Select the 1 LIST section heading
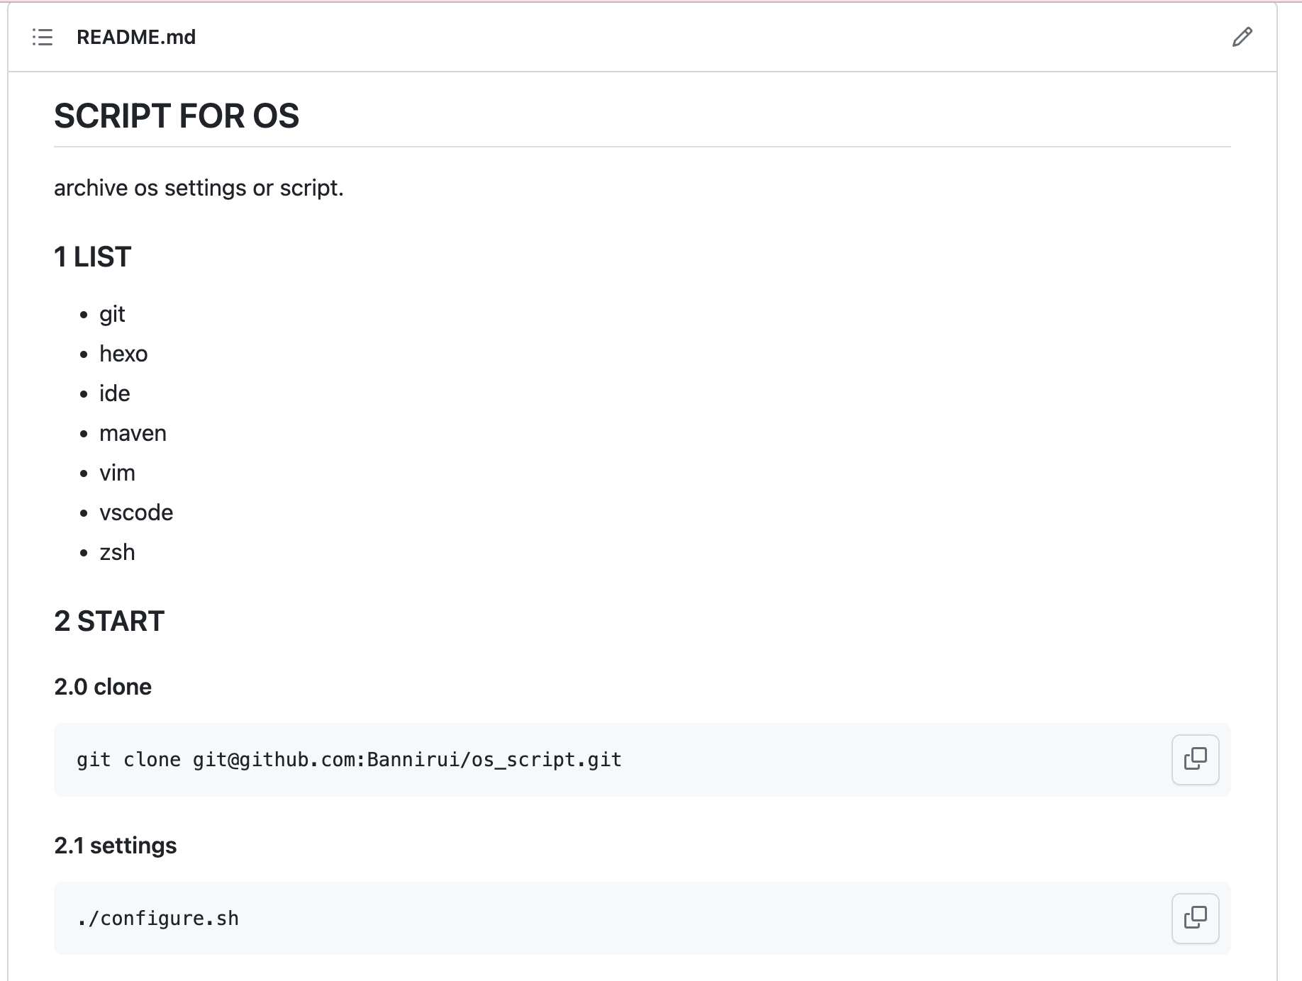 (93, 257)
